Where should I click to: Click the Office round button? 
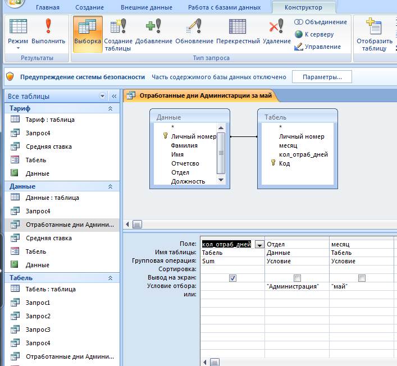[x=15, y=3]
